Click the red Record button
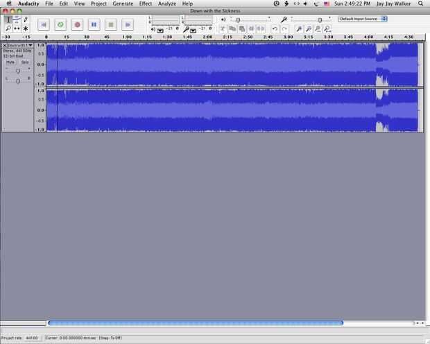 (x=78, y=25)
